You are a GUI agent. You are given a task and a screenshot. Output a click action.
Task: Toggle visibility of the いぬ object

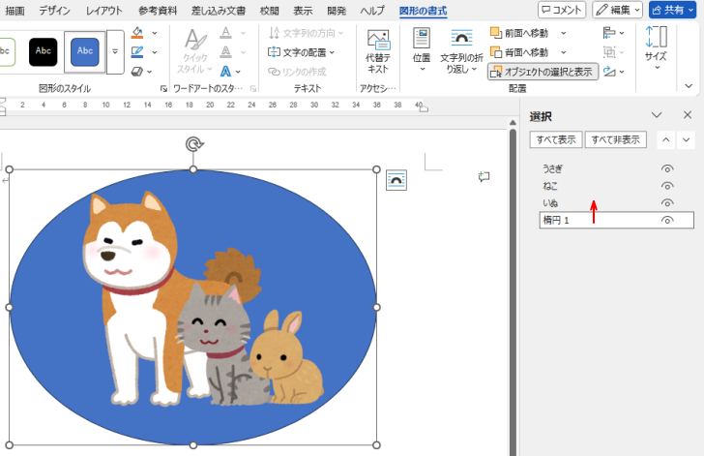pos(666,202)
